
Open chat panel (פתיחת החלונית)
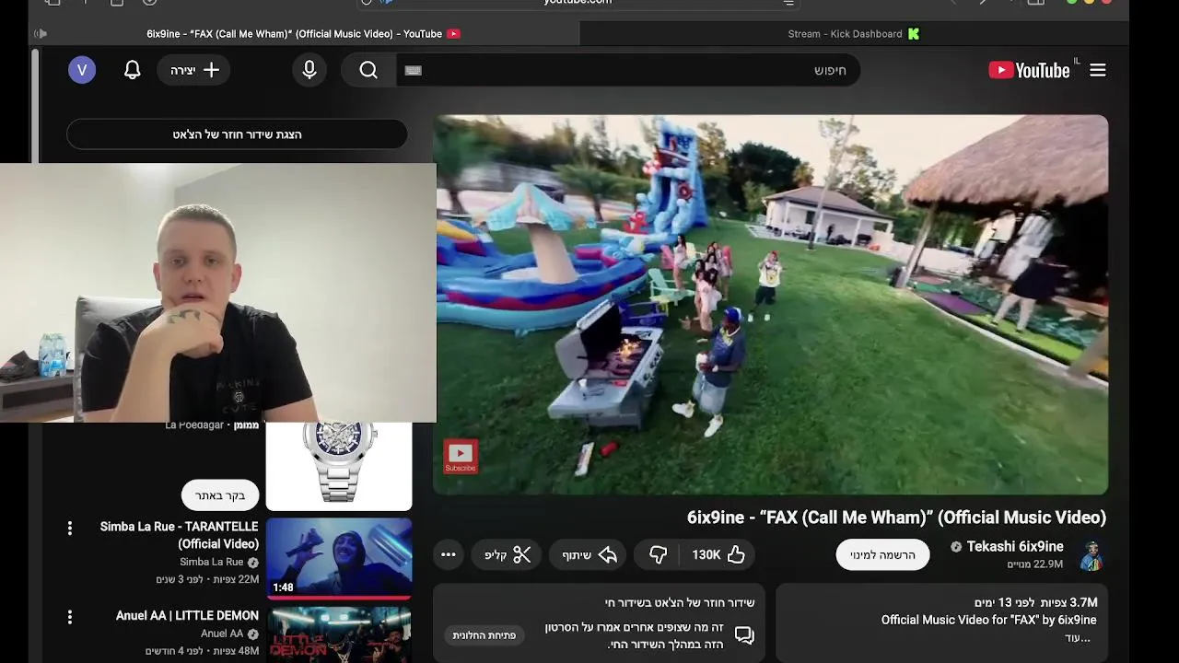(484, 635)
